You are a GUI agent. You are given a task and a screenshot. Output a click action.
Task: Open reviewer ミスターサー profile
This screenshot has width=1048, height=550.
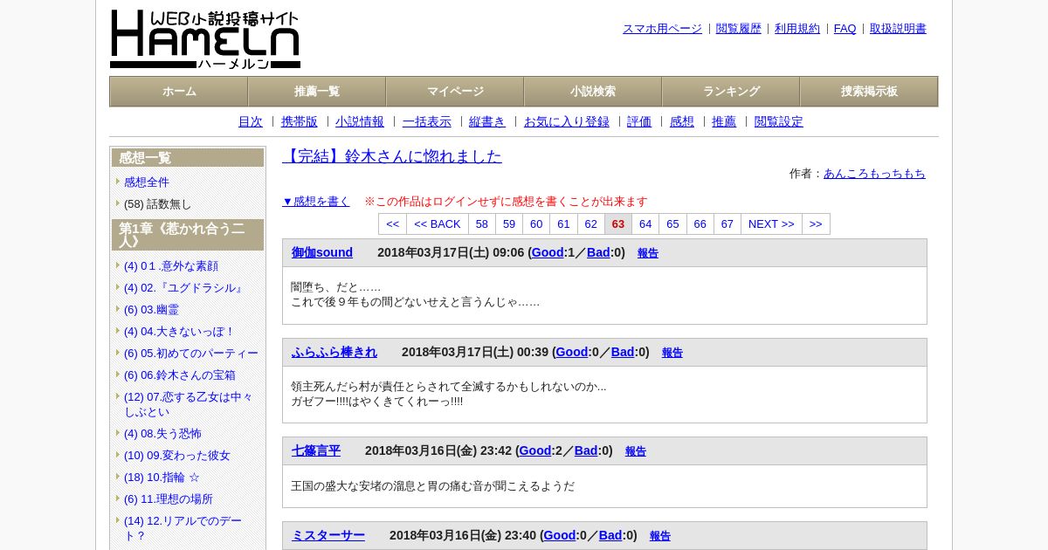[x=328, y=536]
